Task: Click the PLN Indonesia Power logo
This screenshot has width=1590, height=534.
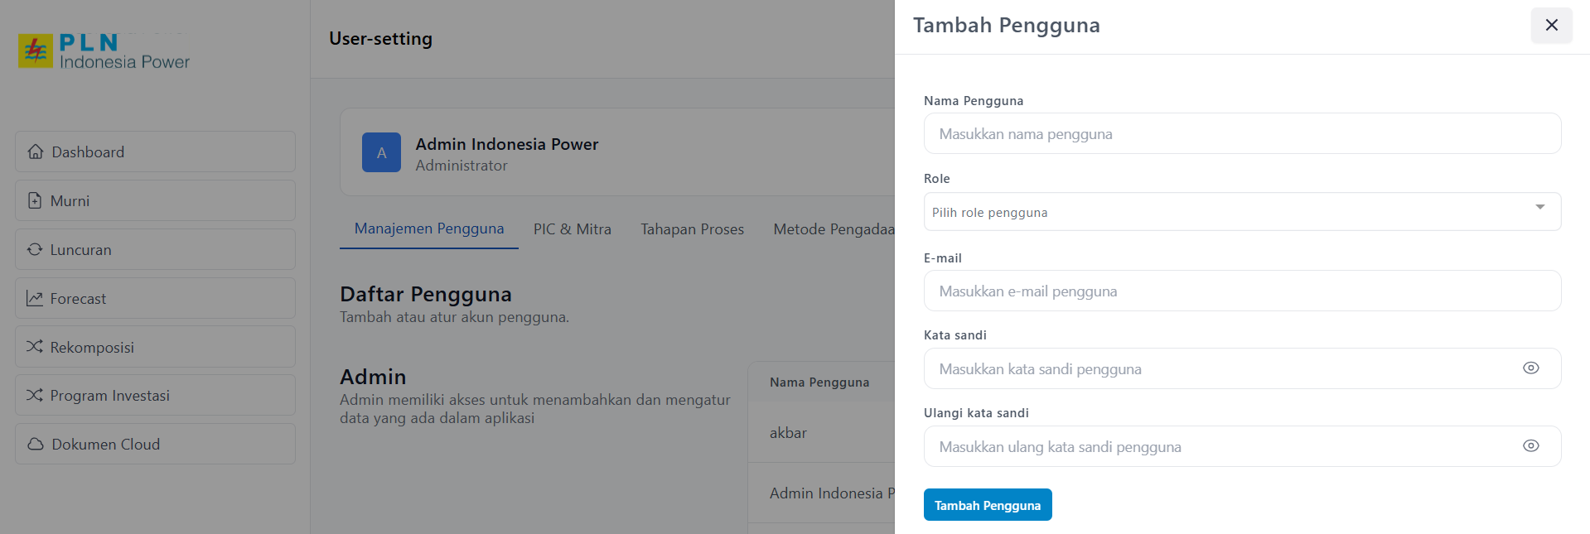Action: point(104,51)
